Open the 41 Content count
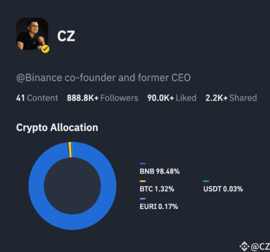Image resolution: width=270 pixels, height=252 pixels. 37,98
